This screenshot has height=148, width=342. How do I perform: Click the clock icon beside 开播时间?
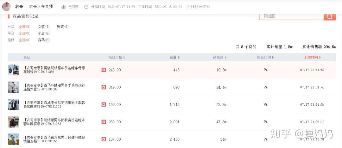[86, 7]
